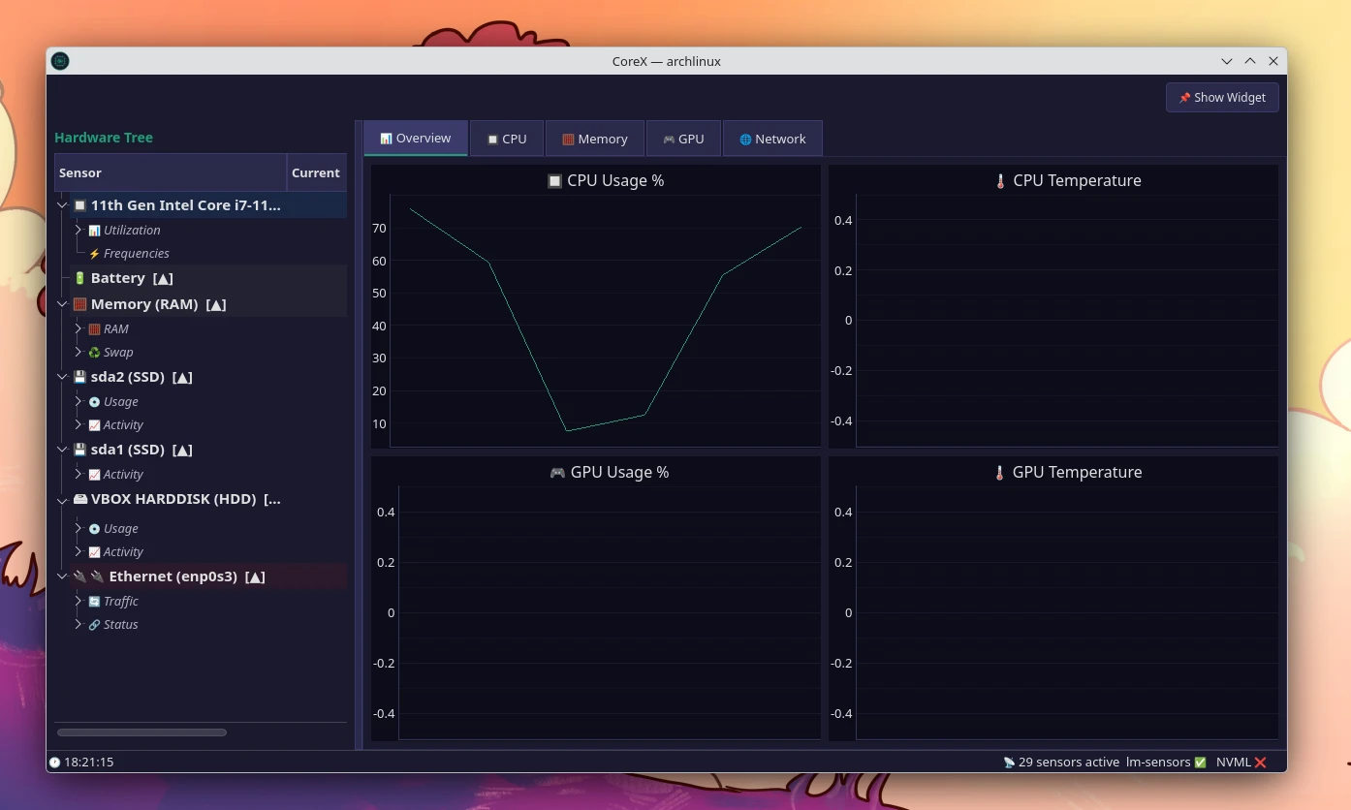Click the hardware tree horizontal scrollbar
The height and width of the screenshot is (810, 1351).
(x=141, y=732)
